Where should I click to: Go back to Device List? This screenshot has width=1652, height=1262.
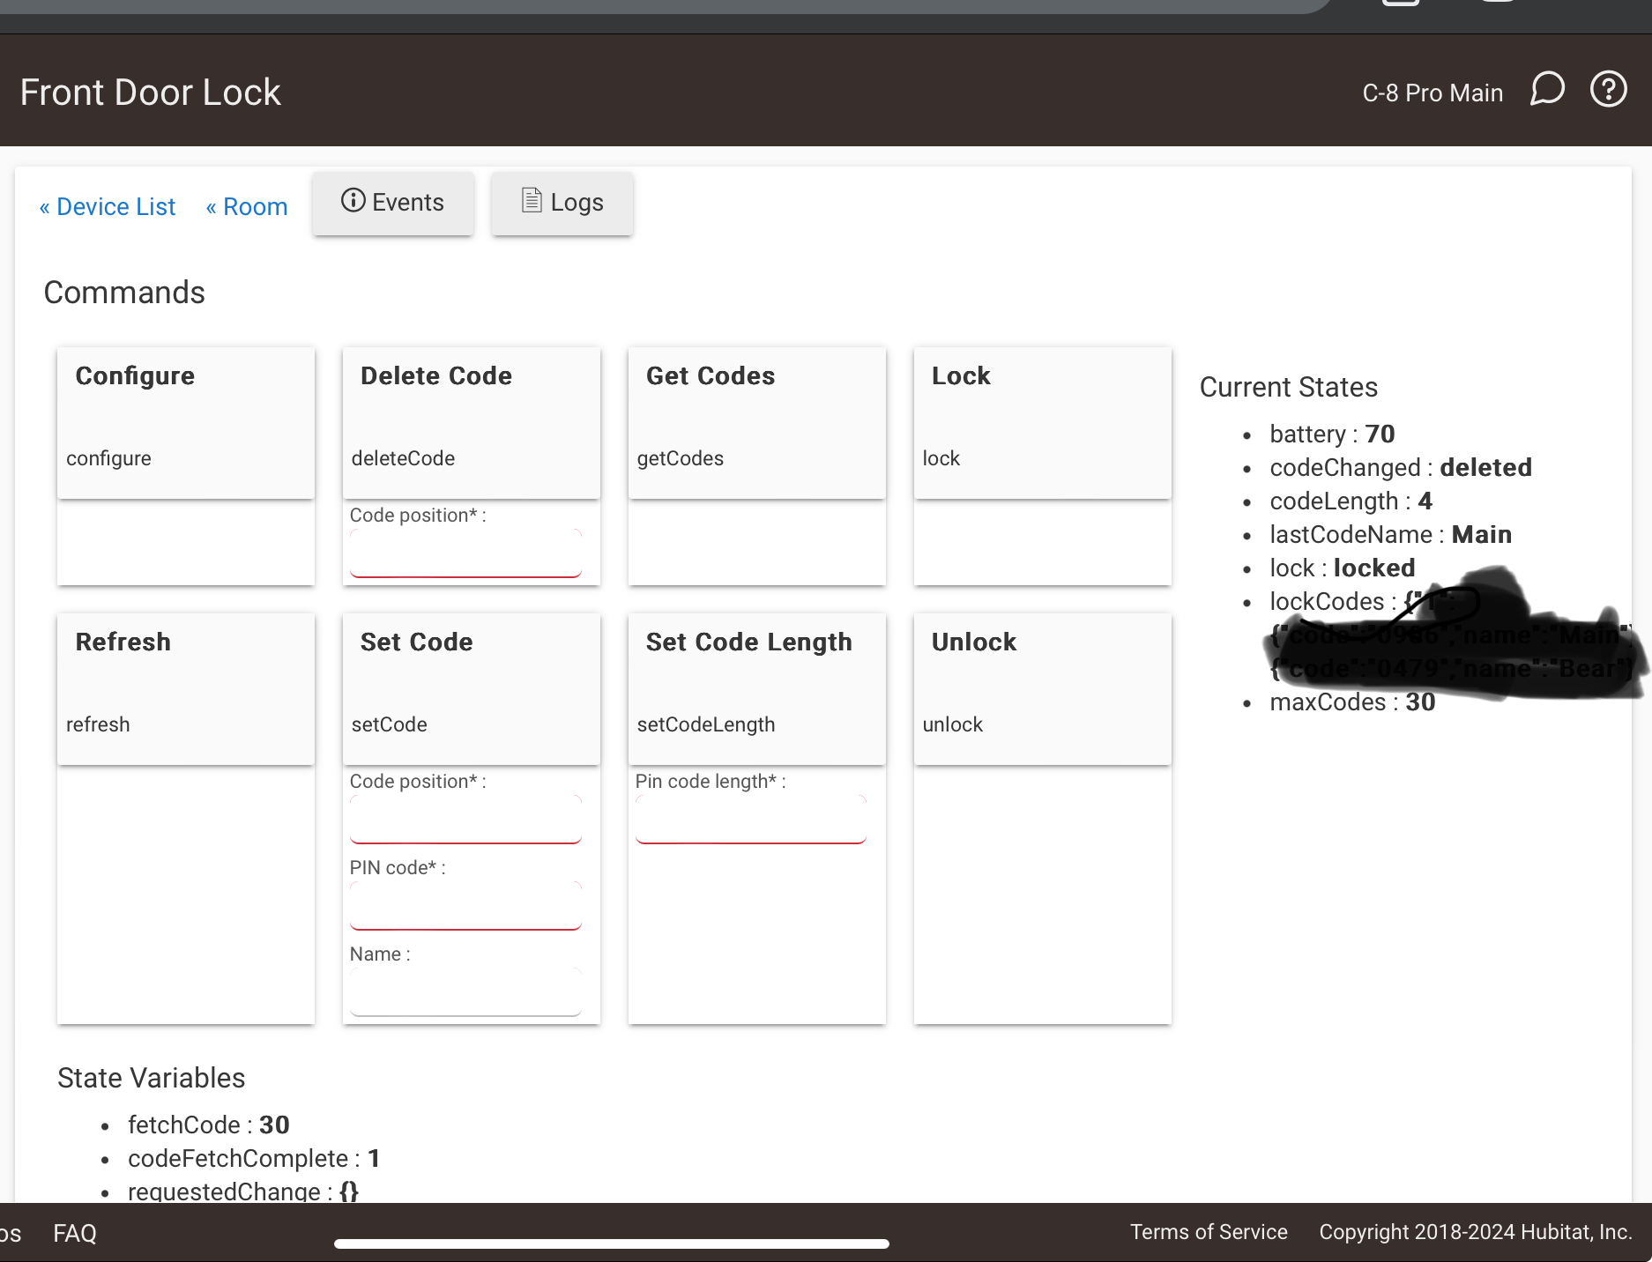point(108,207)
